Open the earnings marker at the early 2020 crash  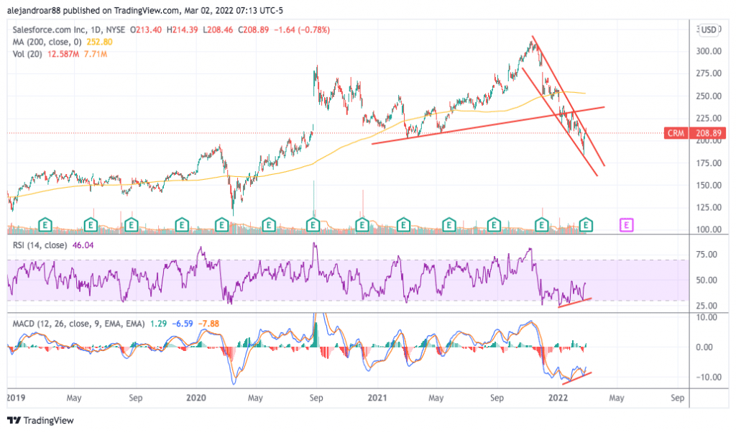coord(221,225)
